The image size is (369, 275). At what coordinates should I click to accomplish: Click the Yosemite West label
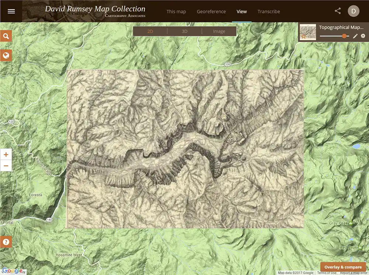point(69,255)
